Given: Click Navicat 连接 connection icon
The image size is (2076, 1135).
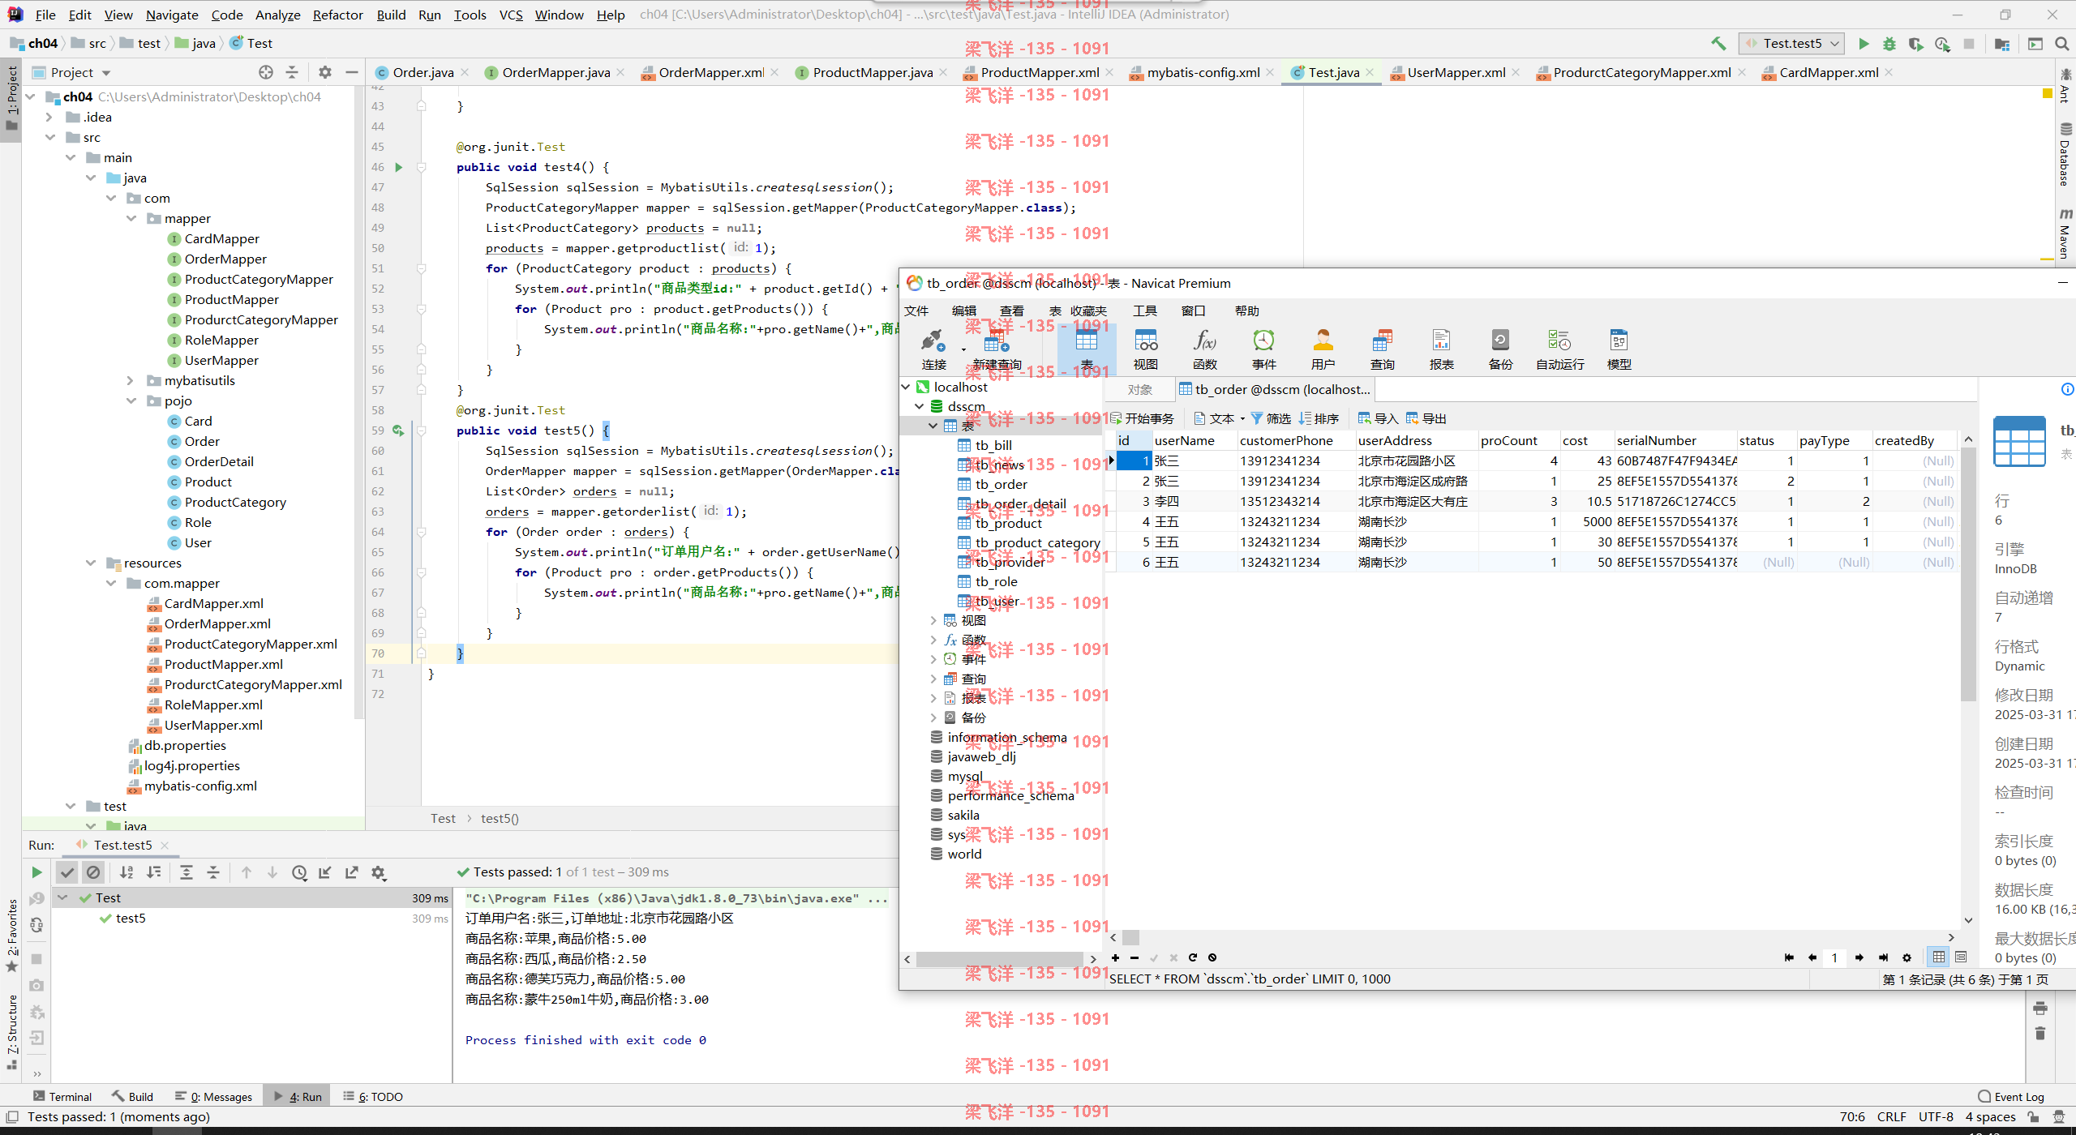Looking at the screenshot, I should point(933,349).
